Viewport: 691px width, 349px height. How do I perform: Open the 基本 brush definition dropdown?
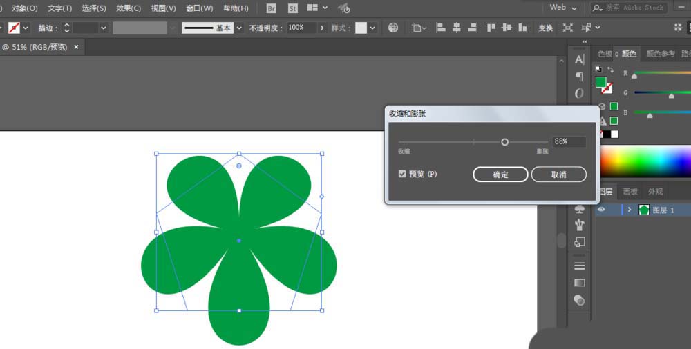239,28
